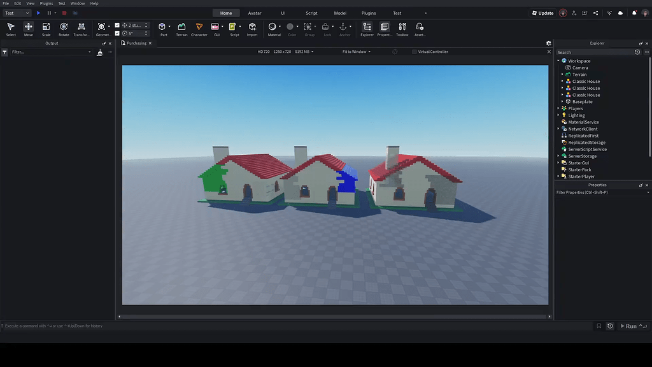Open the Asset Manager
652x367 pixels.
pos(420,29)
